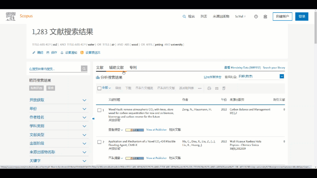Viewport: 317px width, 178px height.
Task: Click the Elsevier tree logo
Action: pyautogui.click(x=11, y=16)
